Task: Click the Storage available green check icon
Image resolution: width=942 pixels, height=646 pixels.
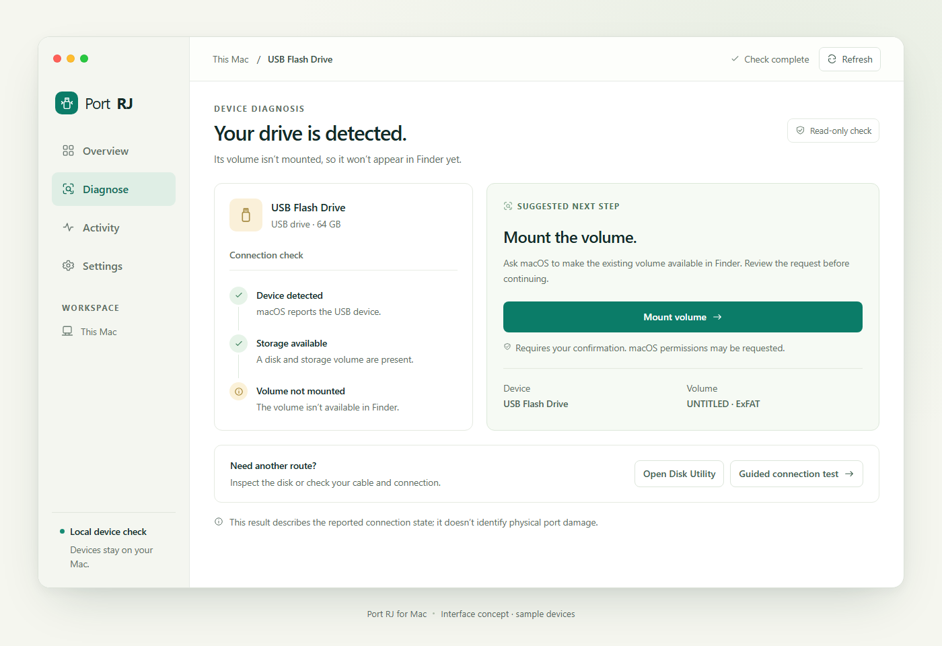Action: pyautogui.click(x=239, y=343)
